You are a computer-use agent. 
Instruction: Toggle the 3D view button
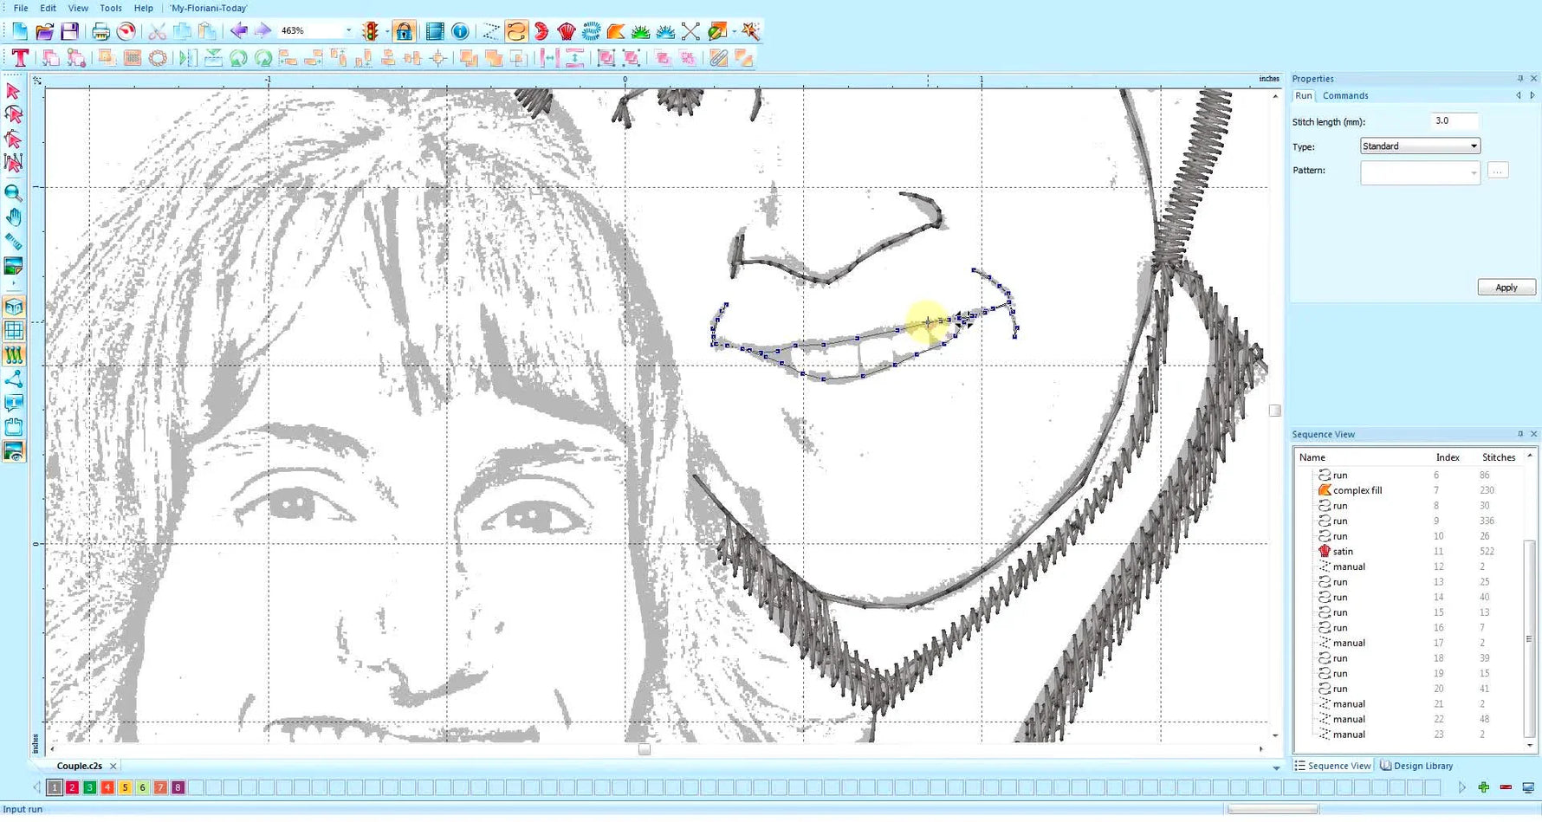14,307
